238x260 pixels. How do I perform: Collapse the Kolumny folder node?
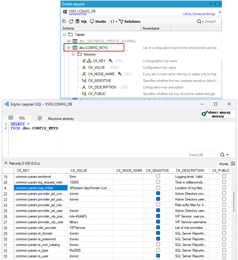point(73,54)
